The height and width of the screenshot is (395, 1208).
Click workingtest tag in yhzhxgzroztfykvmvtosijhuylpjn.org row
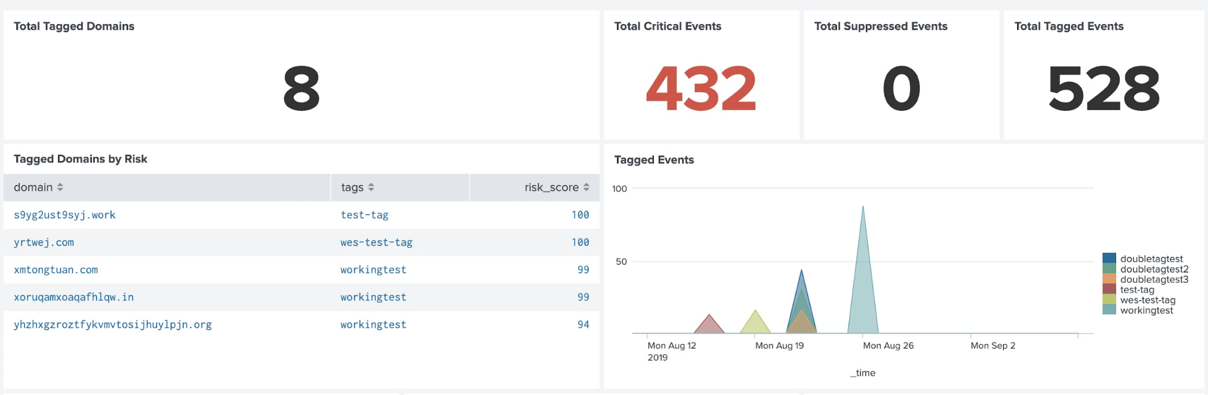coord(373,324)
